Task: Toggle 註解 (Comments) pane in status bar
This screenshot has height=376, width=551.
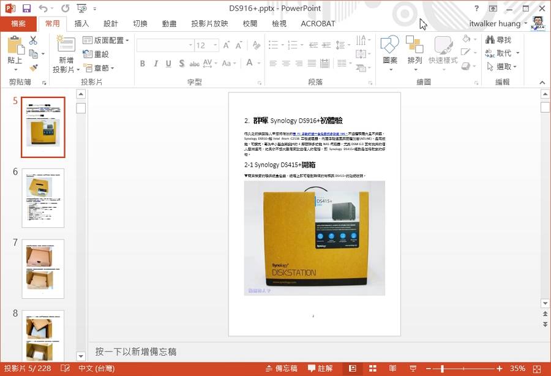Action: [319, 368]
